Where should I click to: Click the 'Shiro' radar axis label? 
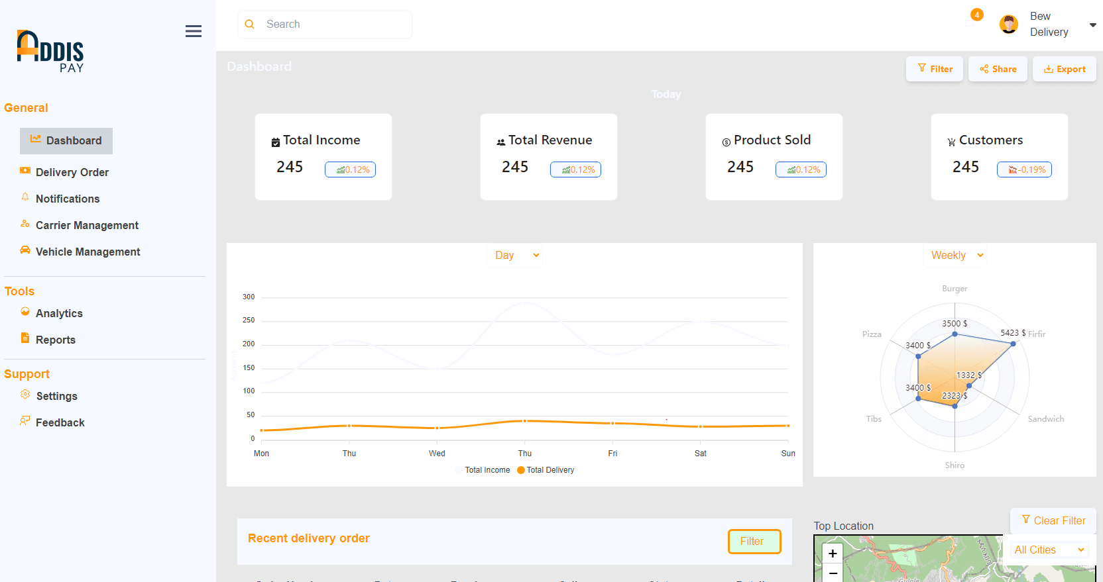955,465
